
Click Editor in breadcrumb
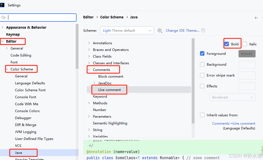[88, 17]
